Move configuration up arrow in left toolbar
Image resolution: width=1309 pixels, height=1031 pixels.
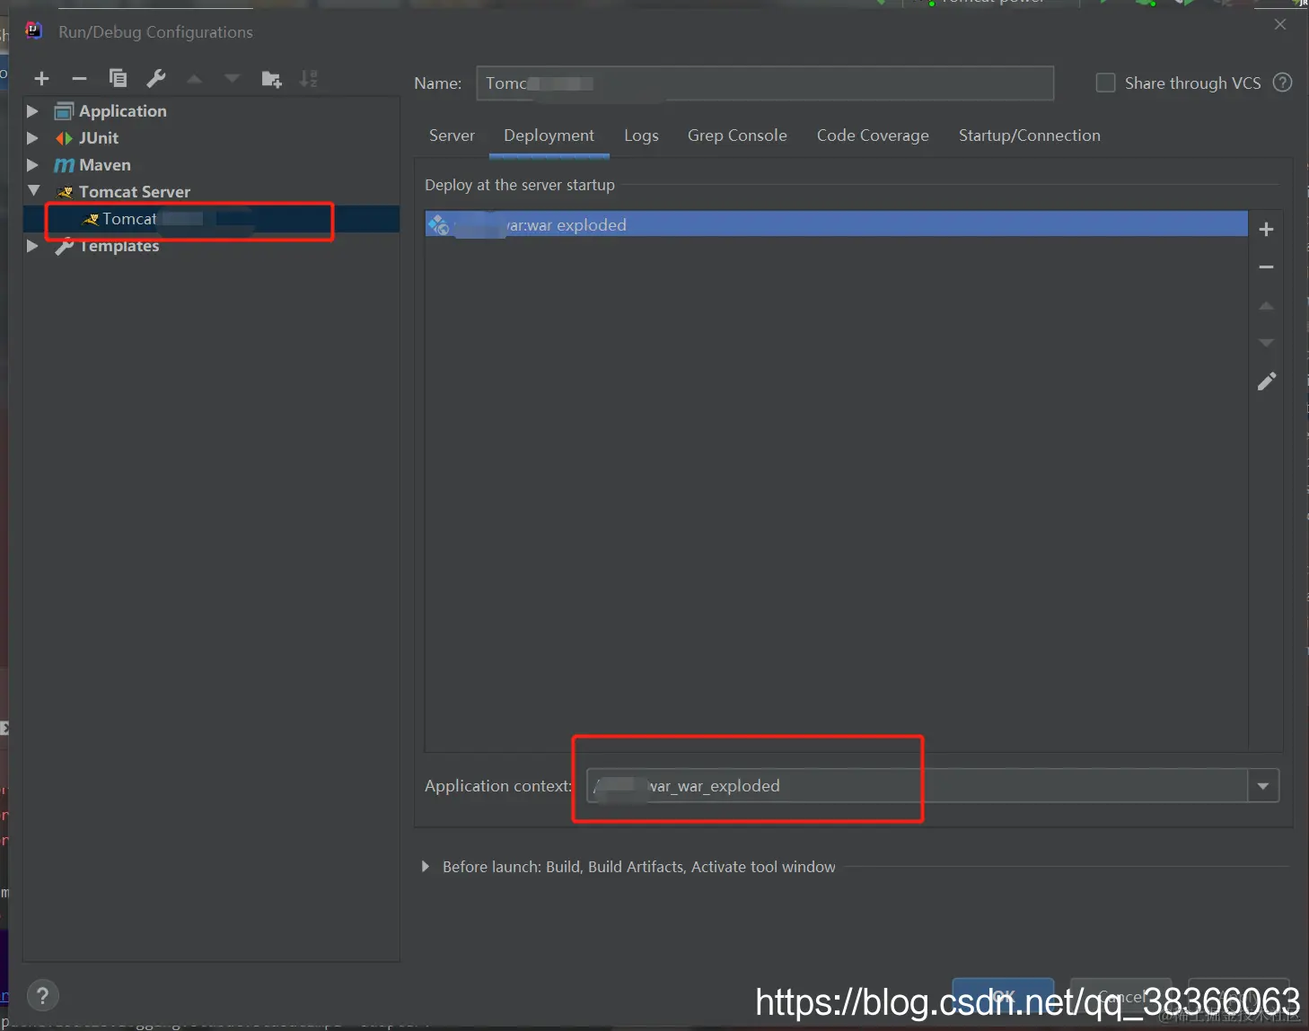tap(194, 79)
